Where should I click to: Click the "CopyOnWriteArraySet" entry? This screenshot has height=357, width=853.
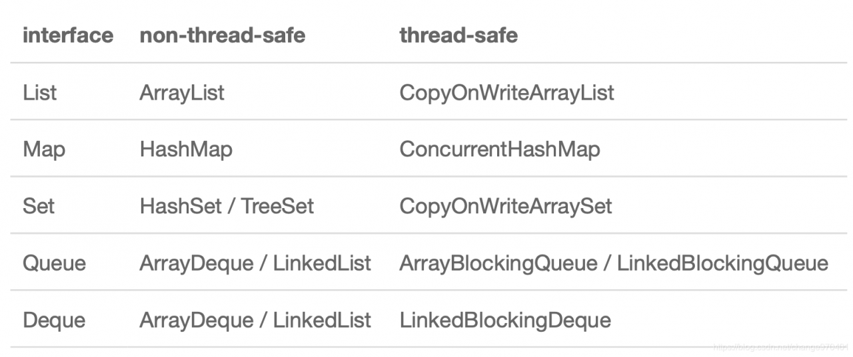point(506,206)
